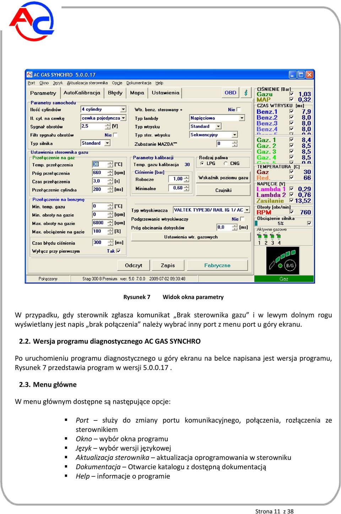
Task: Click the Czas błędu ciśnienia field
Action: pyautogui.click(x=100, y=242)
